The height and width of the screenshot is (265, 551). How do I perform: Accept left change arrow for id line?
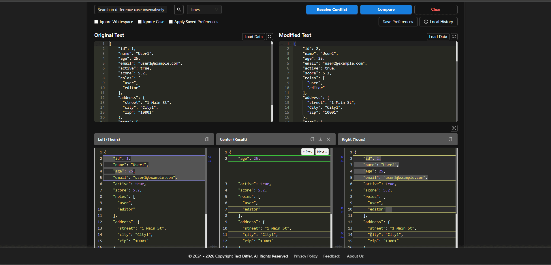(x=210, y=157)
